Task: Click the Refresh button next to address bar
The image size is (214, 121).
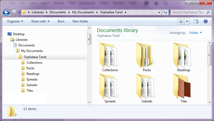Action: tap(165, 12)
